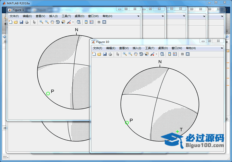Click Insert Legend icon in Figure 1 toolbar

coord(92,22)
